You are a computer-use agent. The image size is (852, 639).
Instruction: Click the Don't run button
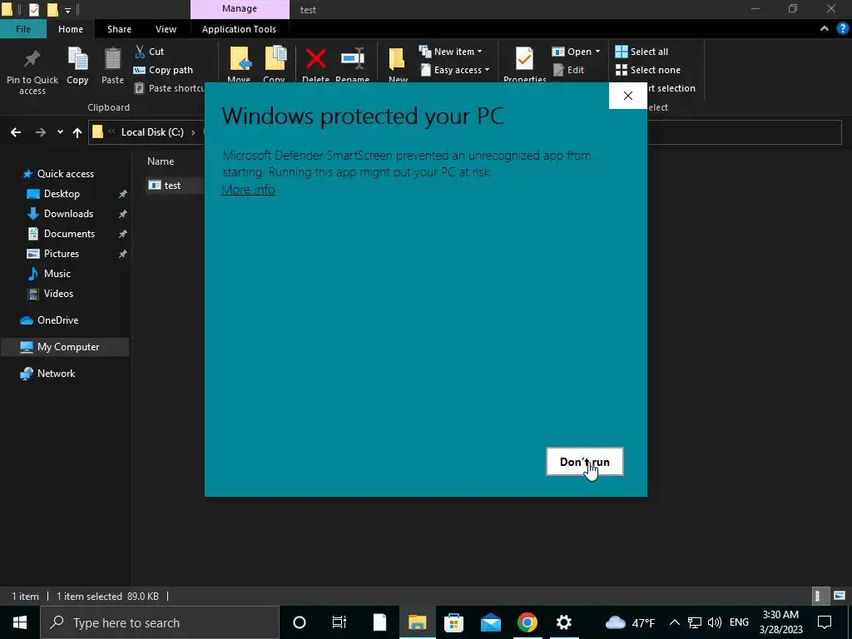[585, 461]
